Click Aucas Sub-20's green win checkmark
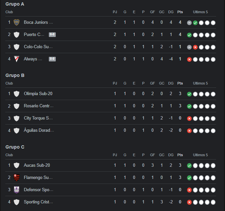This screenshot has height=211, width=225. coord(189,165)
